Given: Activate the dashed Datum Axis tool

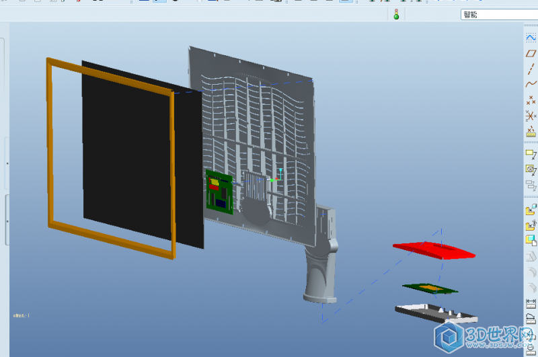Looking at the screenshot, I should point(531,69).
